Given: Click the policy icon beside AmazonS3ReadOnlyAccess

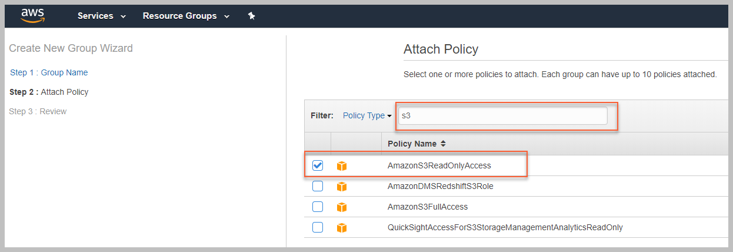Looking at the screenshot, I should click(x=342, y=166).
